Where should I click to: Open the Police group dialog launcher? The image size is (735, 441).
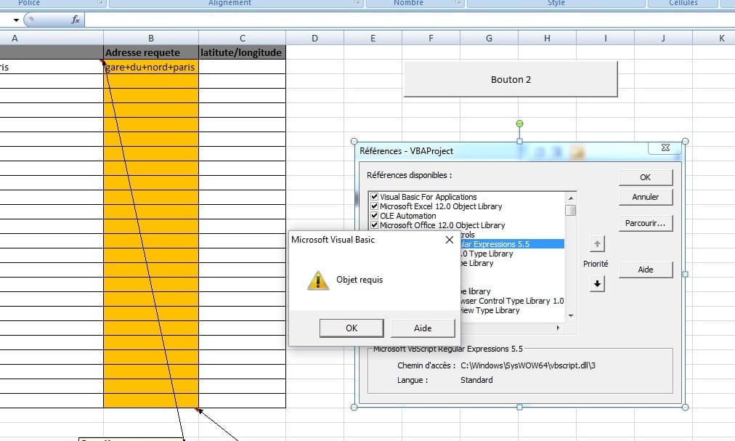coord(100,4)
